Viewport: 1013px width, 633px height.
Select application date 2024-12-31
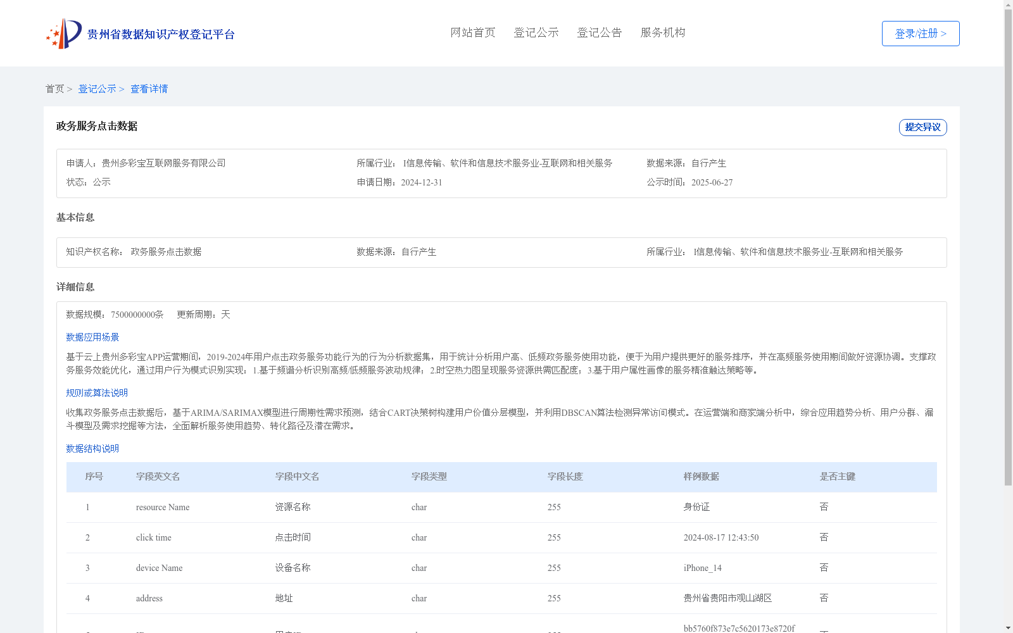422,182
